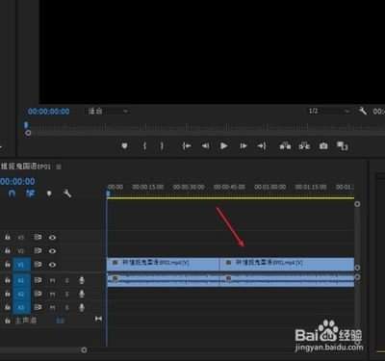Click the Play button in Program Monitor
385x361 pixels.
(x=224, y=146)
